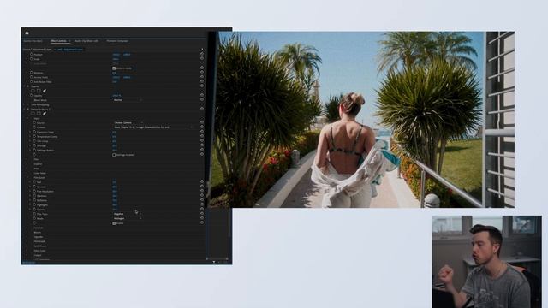Toggle the Film Grain Size stopwatch
Image resolution: width=548 pixels, height=308 pixels.
[x=34, y=182]
